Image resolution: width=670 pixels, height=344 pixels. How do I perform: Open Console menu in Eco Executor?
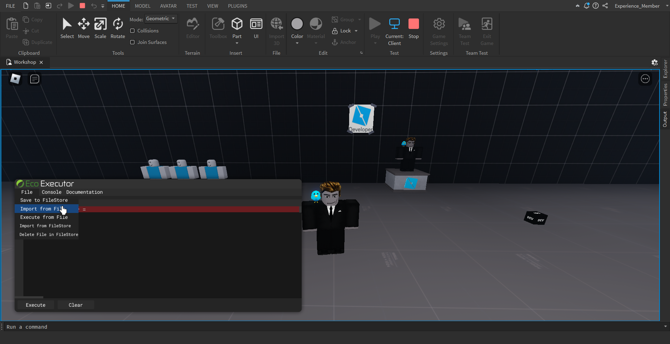tap(52, 192)
